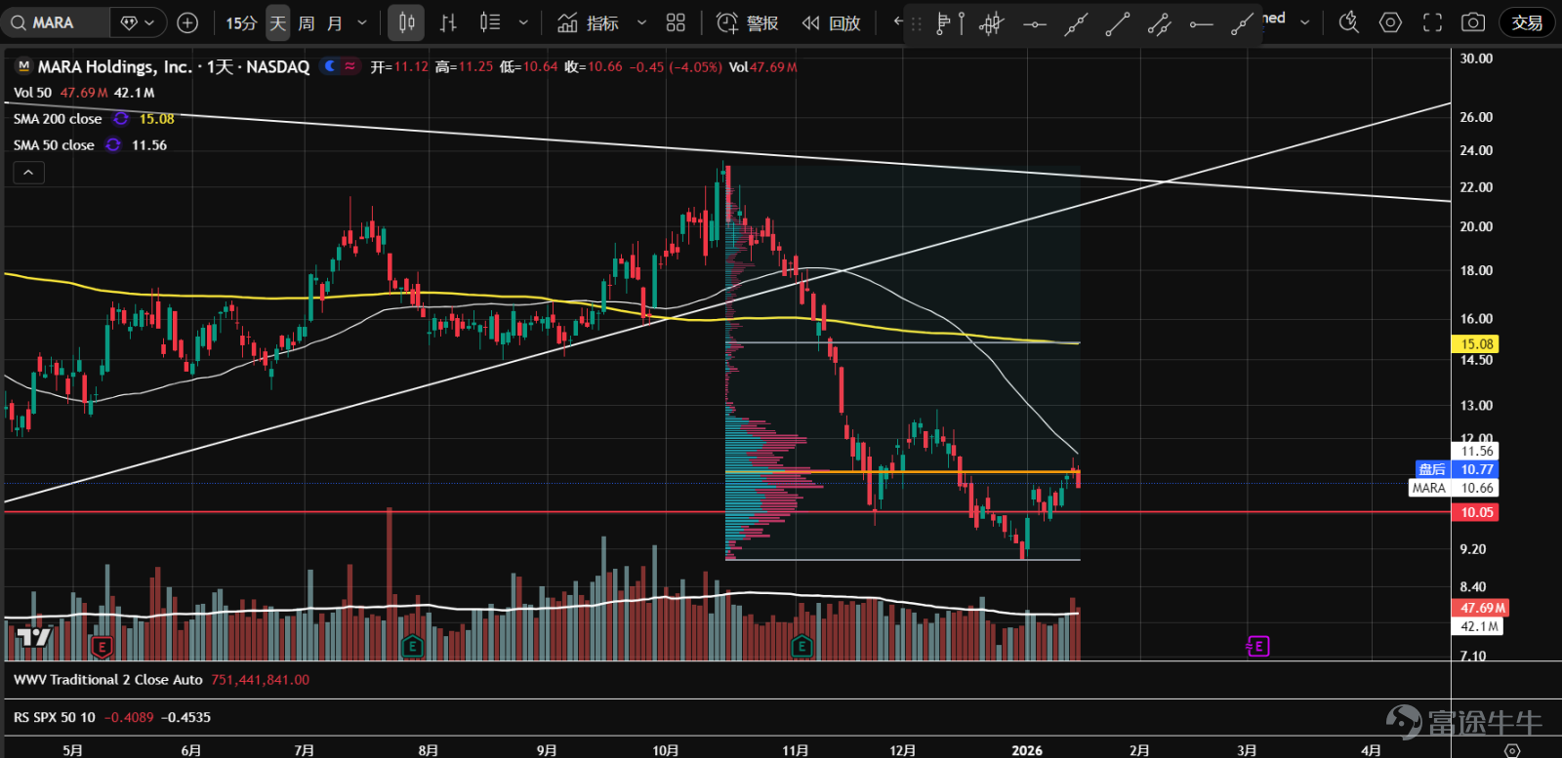The image size is (1562, 758).
Task: Select the parallel channel drawing tool
Action: pos(1160,23)
